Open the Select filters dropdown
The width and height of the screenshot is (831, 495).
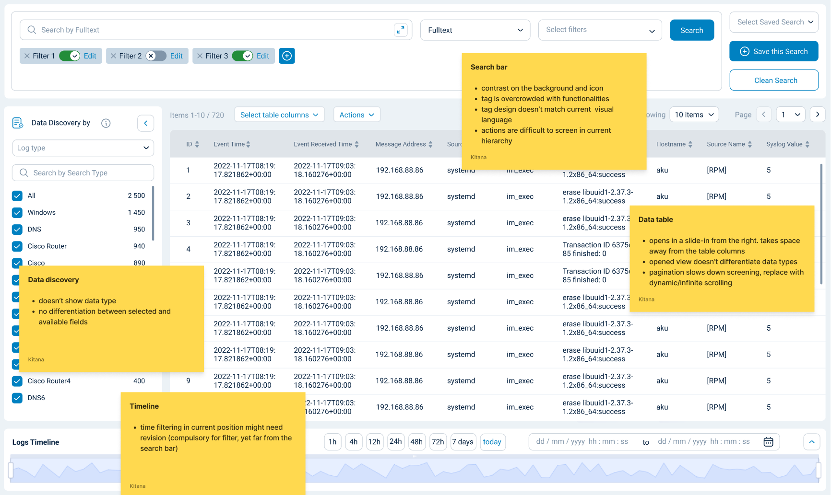tap(600, 30)
